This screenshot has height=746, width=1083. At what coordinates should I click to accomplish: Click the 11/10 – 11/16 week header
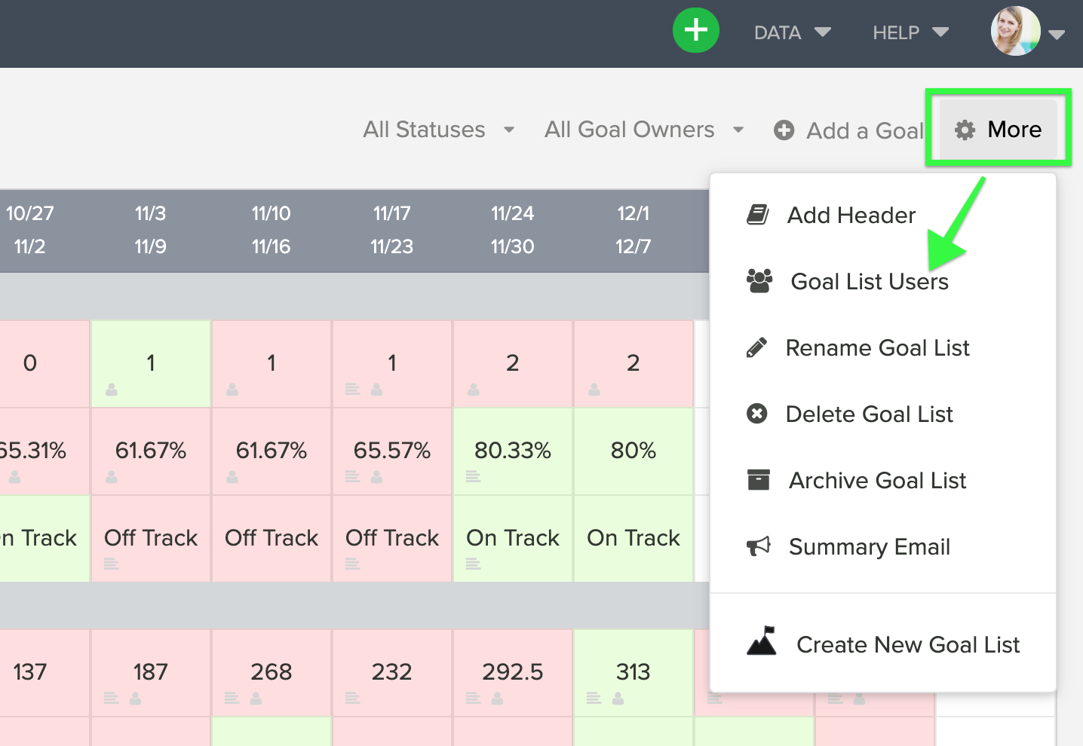click(272, 230)
